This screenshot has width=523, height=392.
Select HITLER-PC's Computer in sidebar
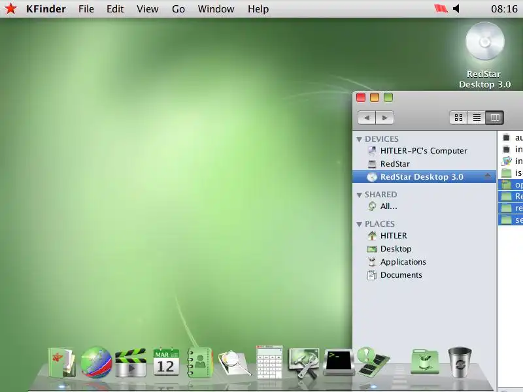click(424, 151)
